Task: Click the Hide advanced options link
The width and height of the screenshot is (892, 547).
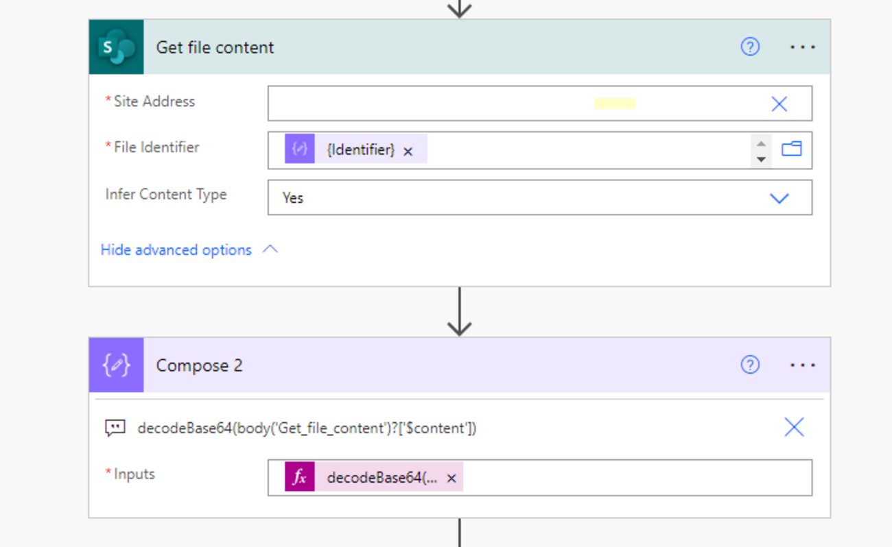Action: (176, 250)
